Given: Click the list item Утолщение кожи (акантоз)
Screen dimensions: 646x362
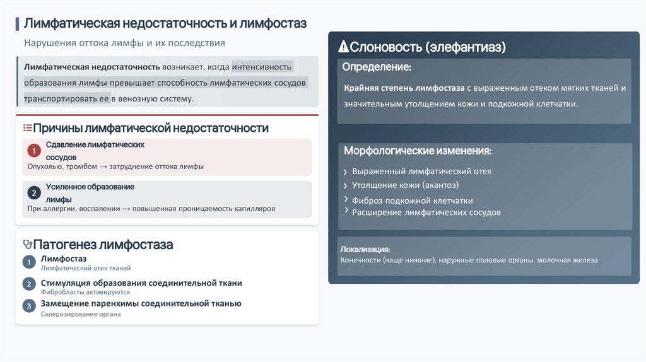Looking at the screenshot, I should pos(406,185).
